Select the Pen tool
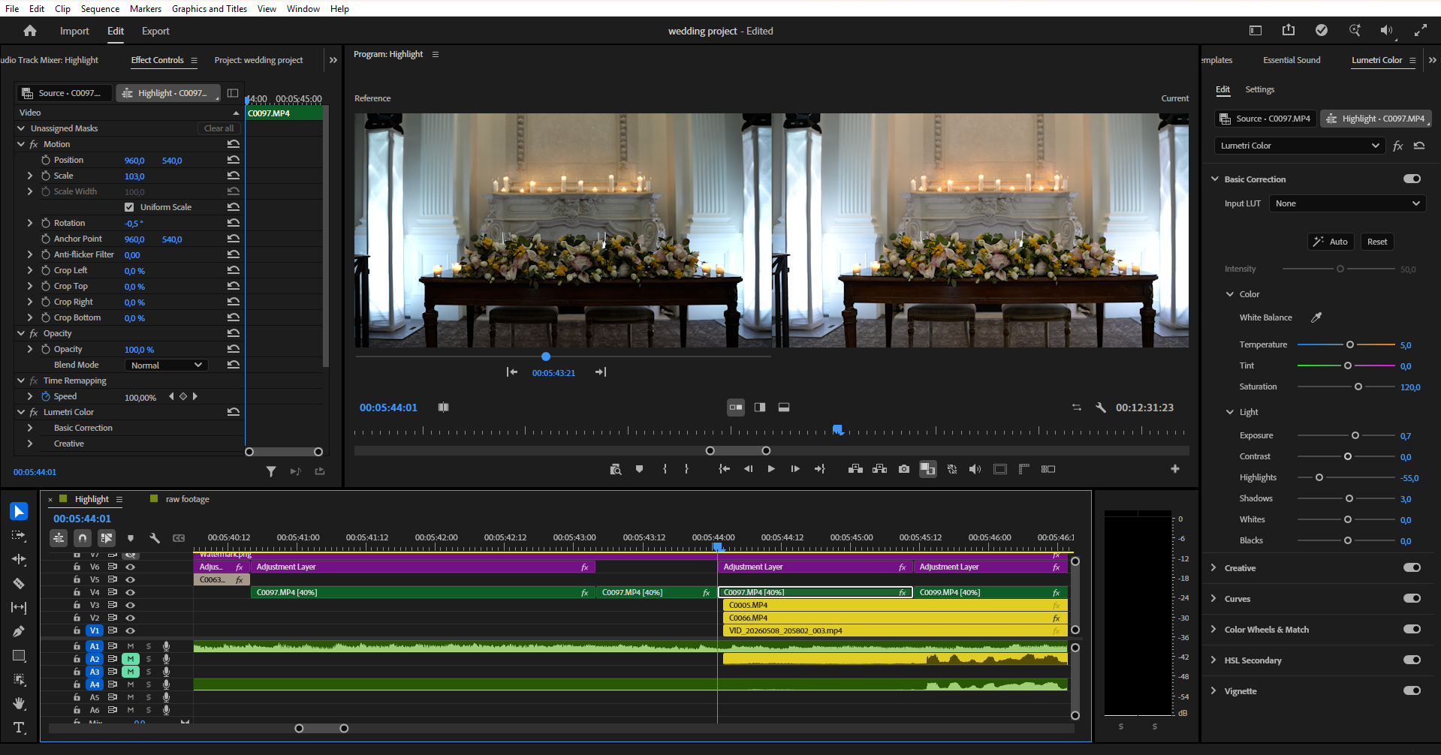This screenshot has width=1441, height=755. coord(19,631)
